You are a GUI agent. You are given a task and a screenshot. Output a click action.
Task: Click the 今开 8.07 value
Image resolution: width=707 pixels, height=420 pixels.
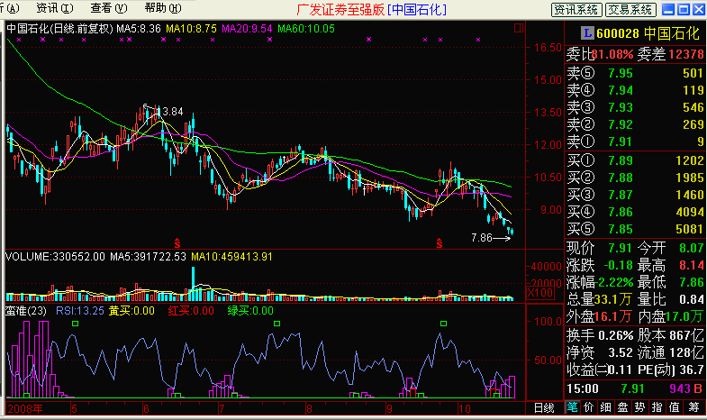[691, 248]
